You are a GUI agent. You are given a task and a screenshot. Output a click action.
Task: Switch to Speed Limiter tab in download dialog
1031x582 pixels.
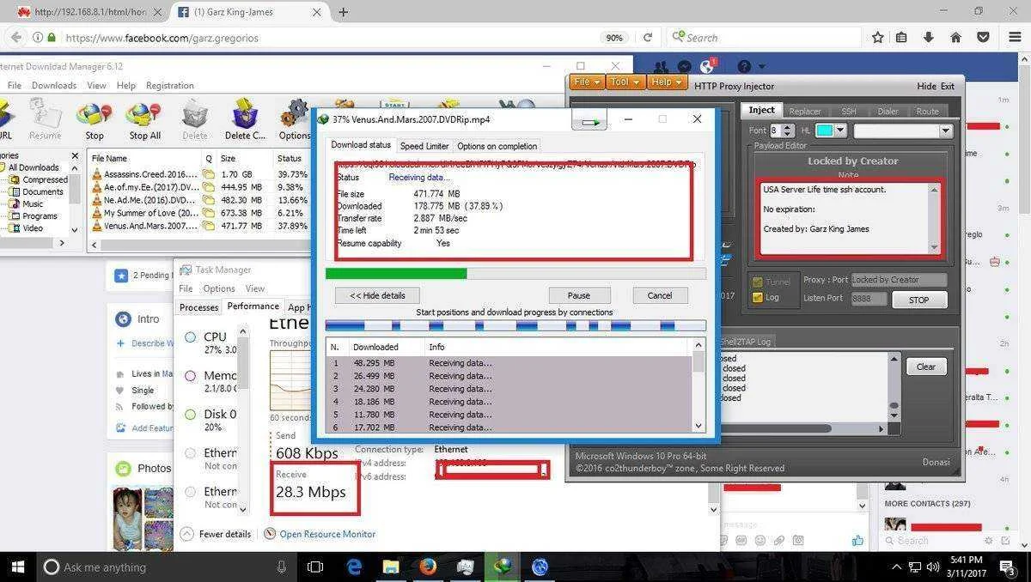(424, 146)
